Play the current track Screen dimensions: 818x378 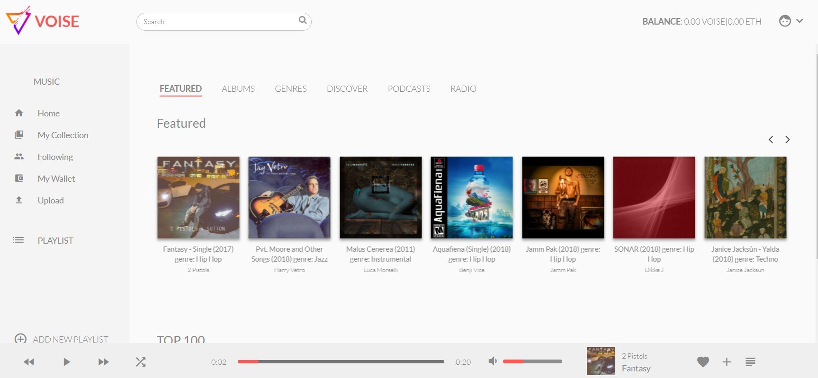click(x=66, y=362)
